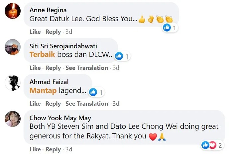Image resolution: width=234 pixels, height=154 pixels.
Task: Click the highlighted Terbaik keyword
Action: click(43, 54)
